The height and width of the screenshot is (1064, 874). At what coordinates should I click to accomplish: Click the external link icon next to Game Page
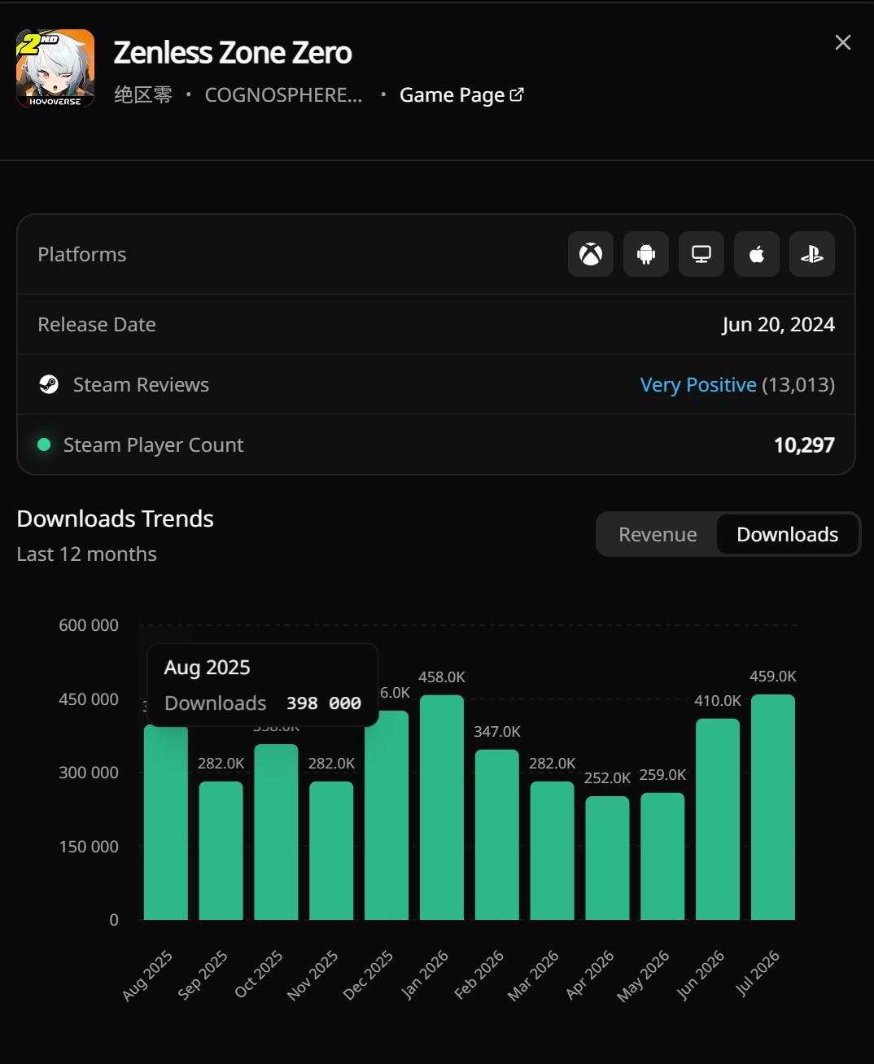coord(517,94)
